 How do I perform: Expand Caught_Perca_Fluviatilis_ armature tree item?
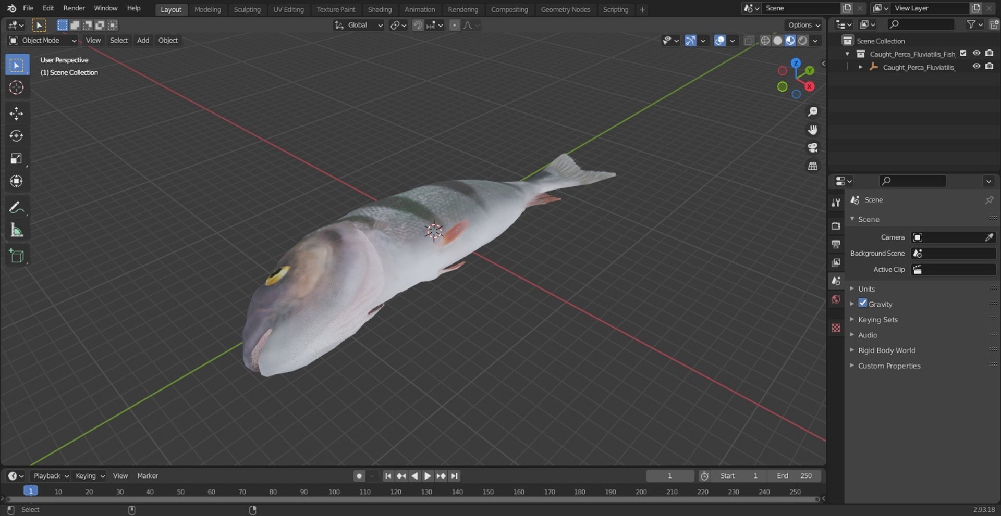click(860, 67)
